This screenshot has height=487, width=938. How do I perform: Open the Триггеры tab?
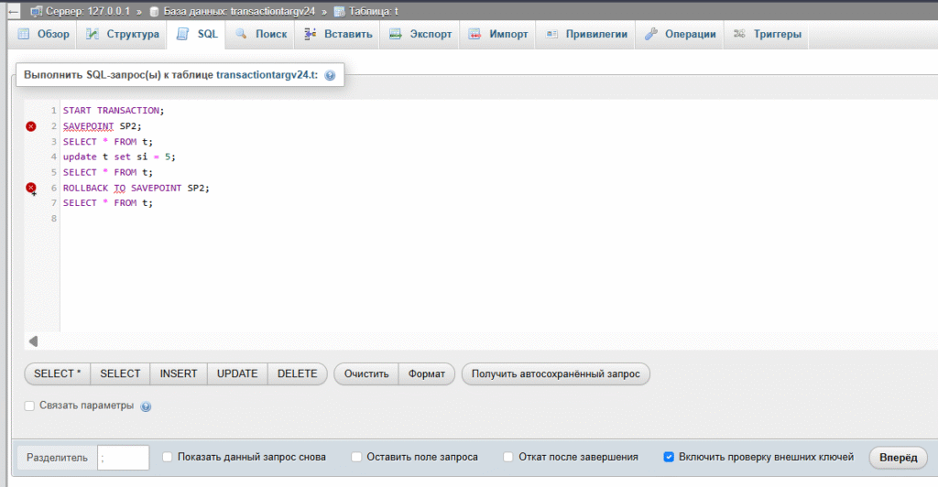coord(767,34)
